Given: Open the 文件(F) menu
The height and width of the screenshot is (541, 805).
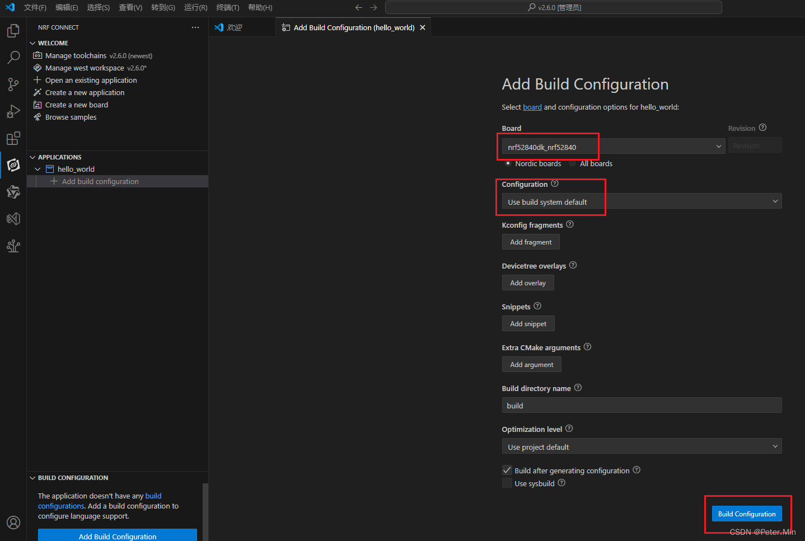Looking at the screenshot, I should (x=35, y=7).
